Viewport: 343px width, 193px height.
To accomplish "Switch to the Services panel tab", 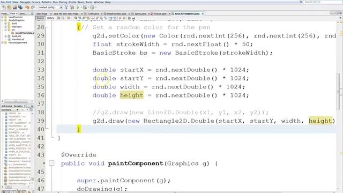I will coord(23,13).
